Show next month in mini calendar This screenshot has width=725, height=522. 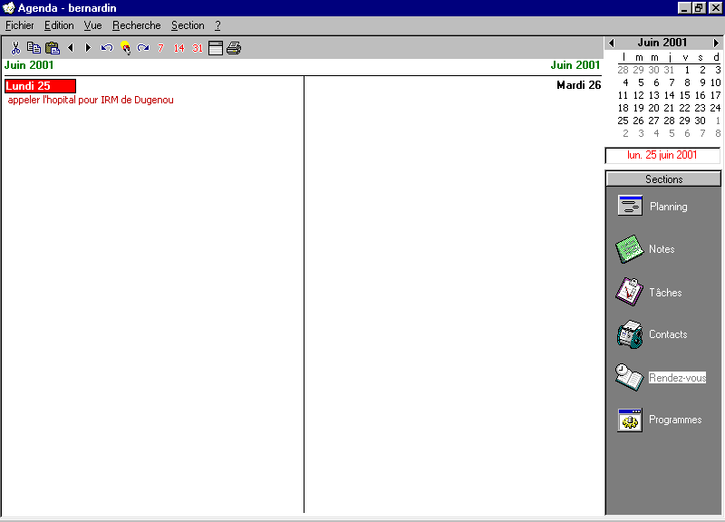click(x=716, y=43)
